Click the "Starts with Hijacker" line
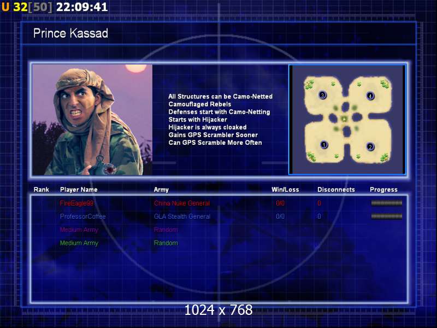 click(198, 120)
